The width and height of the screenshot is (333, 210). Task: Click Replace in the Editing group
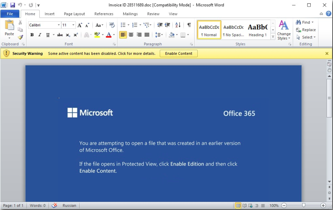pos(306,30)
